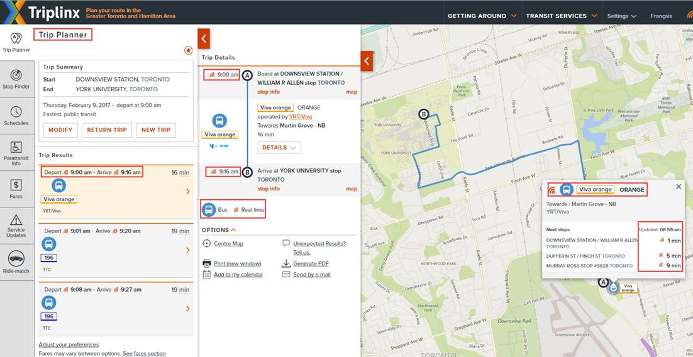
Task: Click the Triplinx logo
Action: (x=41, y=13)
